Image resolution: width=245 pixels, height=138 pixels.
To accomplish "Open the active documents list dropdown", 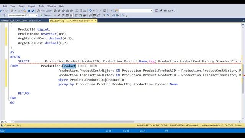I will (243, 21).
